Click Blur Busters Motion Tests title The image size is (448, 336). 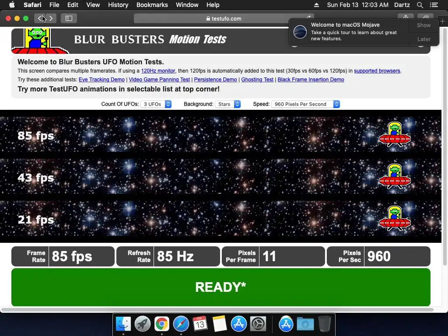pos(150,39)
